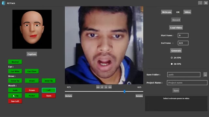209x117 pixels.
Task: Select the brow Outer Up pose button
Action: point(15,81)
